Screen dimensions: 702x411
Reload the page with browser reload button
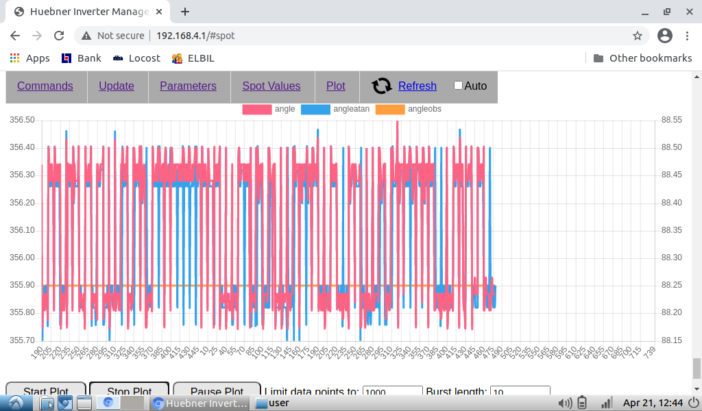pyautogui.click(x=59, y=36)
